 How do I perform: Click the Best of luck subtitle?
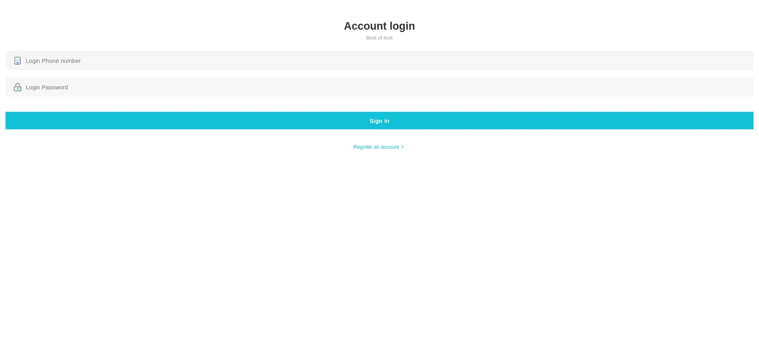(x=379, y=38)
